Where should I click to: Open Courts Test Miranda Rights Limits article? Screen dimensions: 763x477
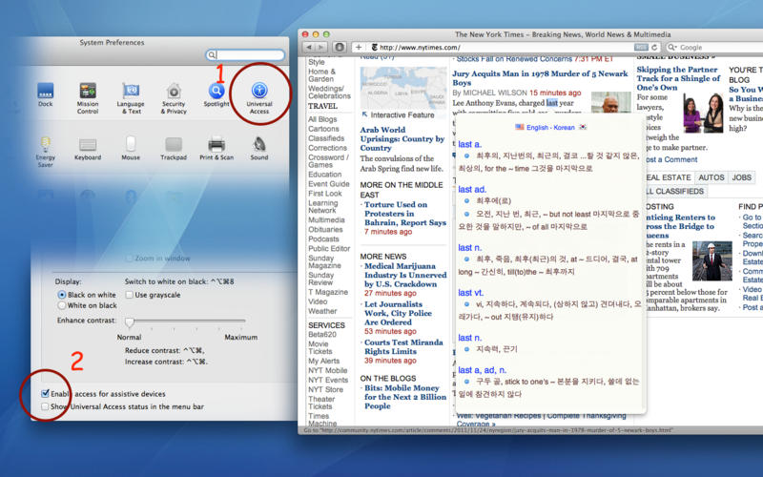tap(403, 346)
